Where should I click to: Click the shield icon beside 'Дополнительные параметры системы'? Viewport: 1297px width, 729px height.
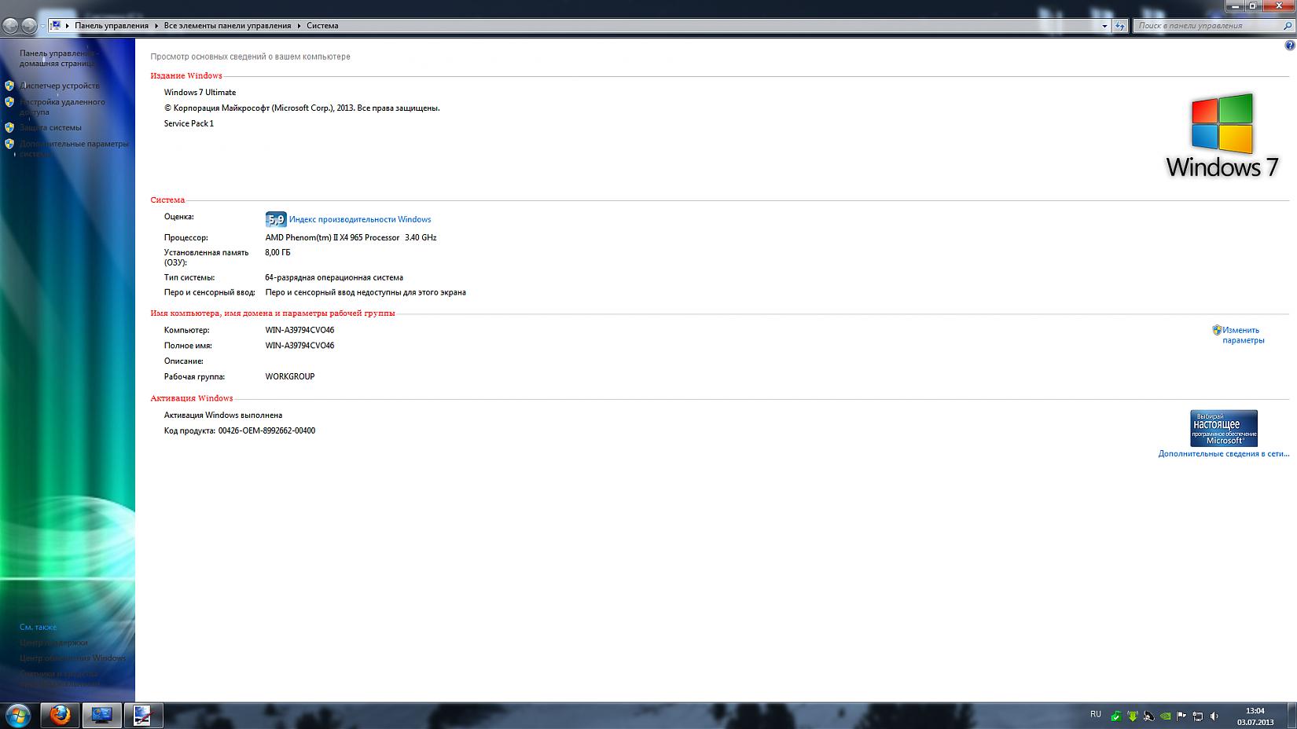coord(9,144)
